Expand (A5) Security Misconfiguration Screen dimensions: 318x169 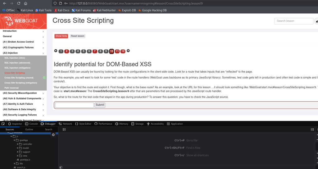point(23,93)
